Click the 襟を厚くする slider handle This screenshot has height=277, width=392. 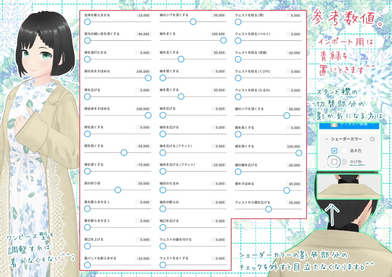[87, 171]
